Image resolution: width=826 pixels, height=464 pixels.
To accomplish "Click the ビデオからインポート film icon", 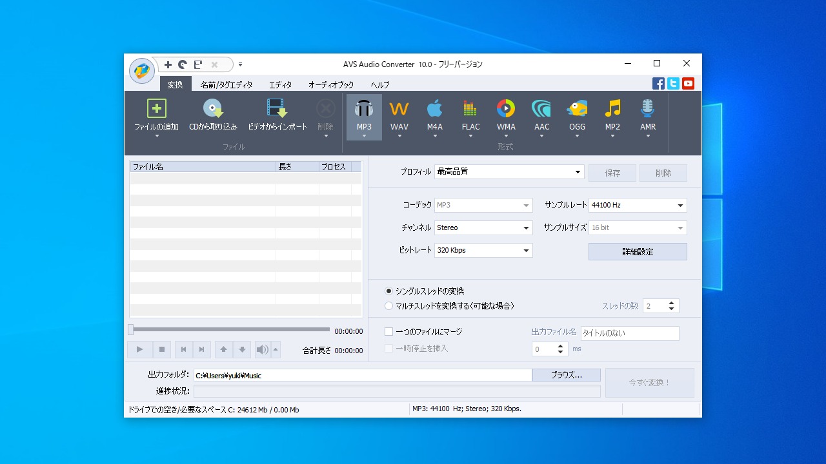I will click(x=277, y=108).
